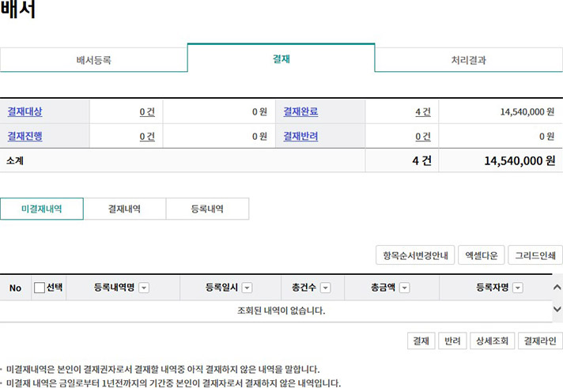Screen dimensions: 563x388
Task: Switch to the 처리결과 tab
Action: point(468,60)
